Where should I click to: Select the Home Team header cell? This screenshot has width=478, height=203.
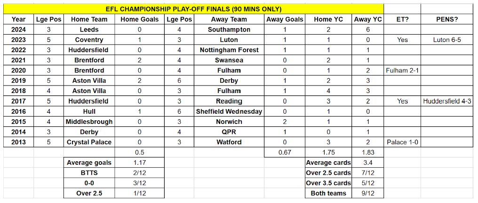89,19
